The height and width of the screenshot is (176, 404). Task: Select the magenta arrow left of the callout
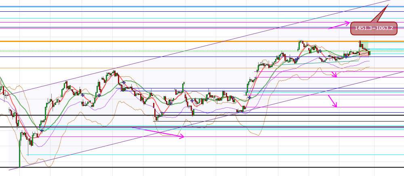(339, 25)
